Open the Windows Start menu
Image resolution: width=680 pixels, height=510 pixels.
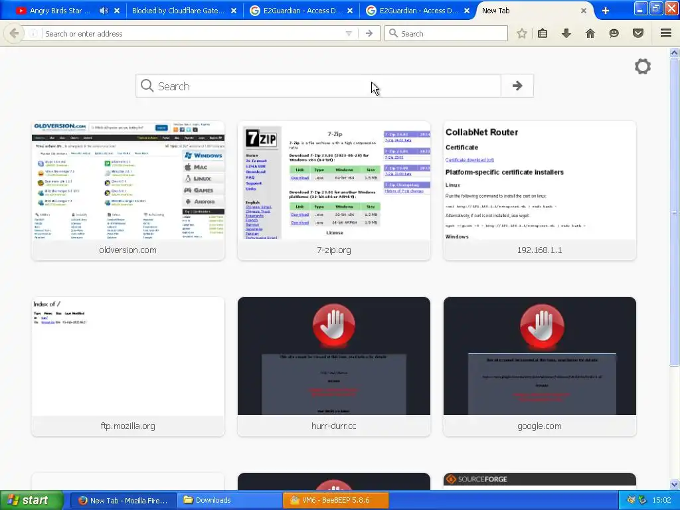coord(31,500)
